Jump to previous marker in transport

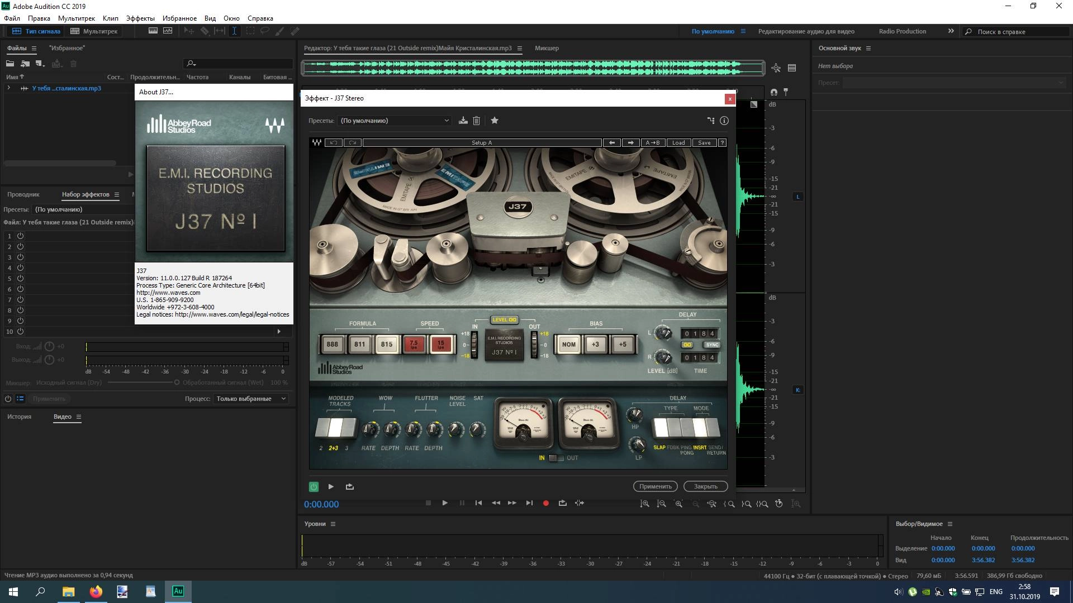coord(478,503)
